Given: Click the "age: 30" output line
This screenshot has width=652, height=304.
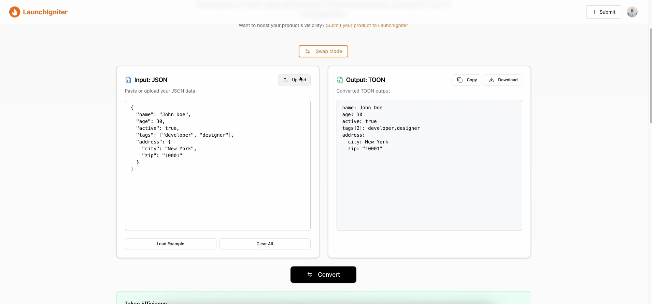Looking at the screenshot, I should 352,114.
